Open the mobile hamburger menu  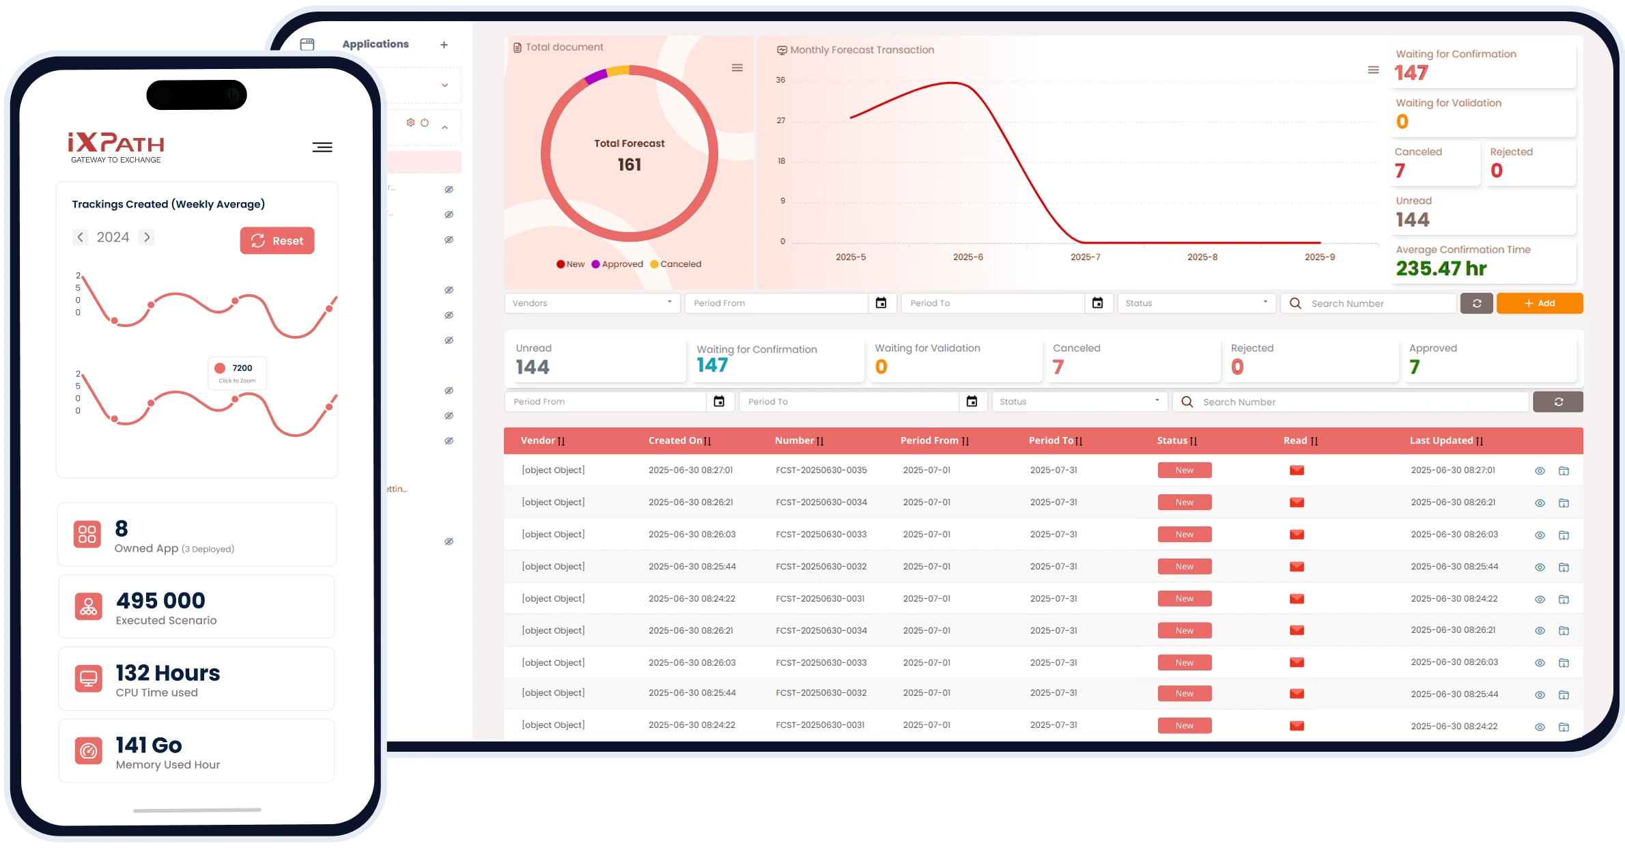[x=322, y=147]
